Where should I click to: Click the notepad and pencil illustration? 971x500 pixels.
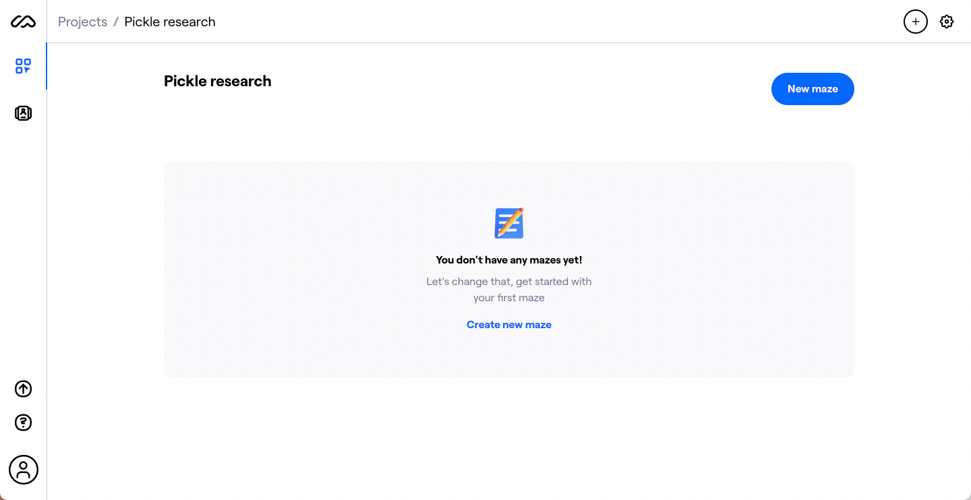pos(509,223)
